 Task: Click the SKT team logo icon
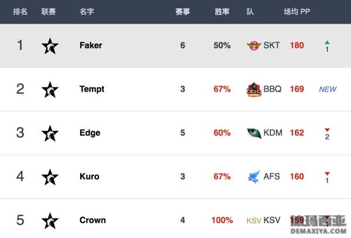[x=254, y=46]
